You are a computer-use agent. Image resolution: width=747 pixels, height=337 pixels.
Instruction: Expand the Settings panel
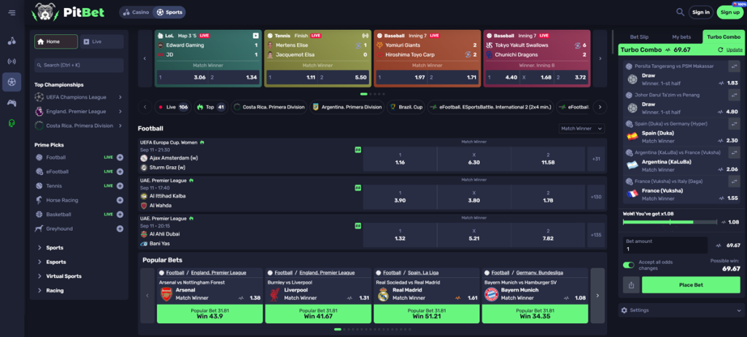click(681, 310)
